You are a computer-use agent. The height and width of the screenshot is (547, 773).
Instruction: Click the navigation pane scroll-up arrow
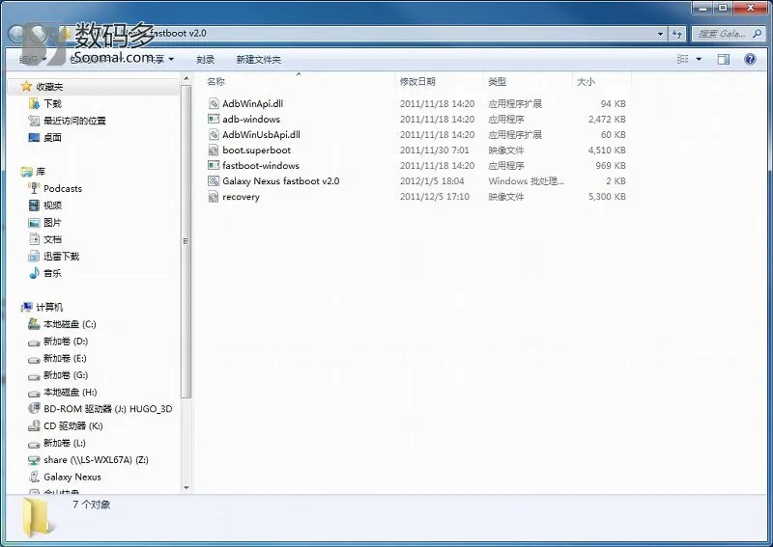click(186, 79)
